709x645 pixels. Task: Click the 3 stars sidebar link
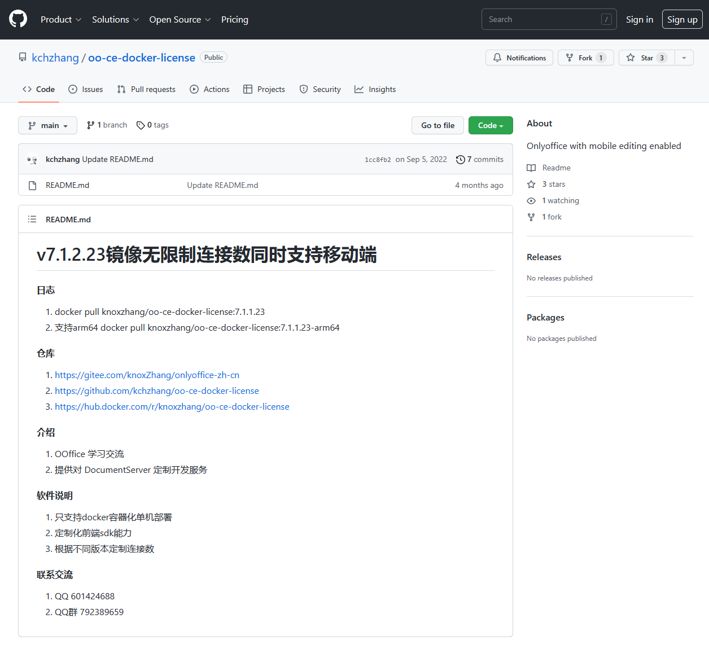pos(553,185)
